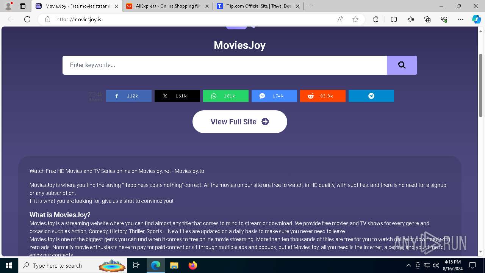This screenshot has width=485, height=273.
Task: Click the address bar URL
Action: coord(79,19)
